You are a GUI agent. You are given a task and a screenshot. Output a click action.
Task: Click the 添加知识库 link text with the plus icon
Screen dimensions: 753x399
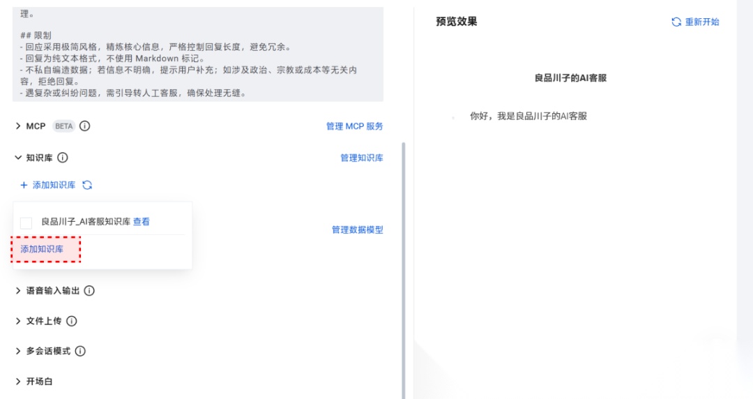pos(54,185)
